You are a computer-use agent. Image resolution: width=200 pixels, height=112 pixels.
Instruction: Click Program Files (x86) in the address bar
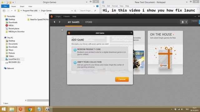click(30, 11)
